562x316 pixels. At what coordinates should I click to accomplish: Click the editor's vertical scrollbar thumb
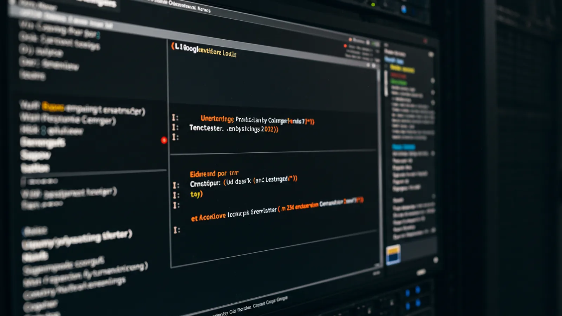386,83
